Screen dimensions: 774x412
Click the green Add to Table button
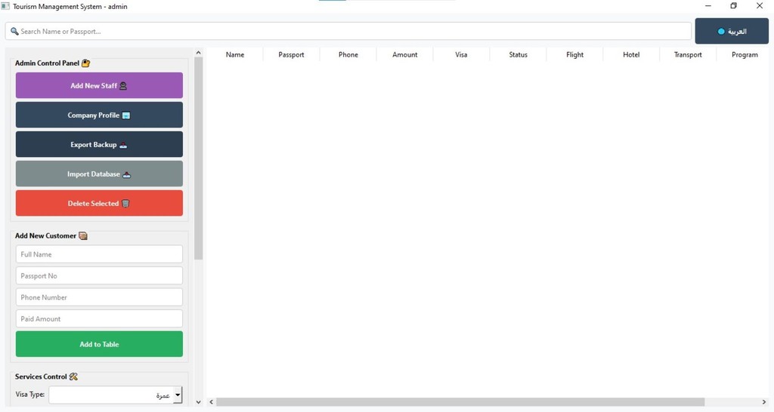pyautogui.click(x=99, y=344)
